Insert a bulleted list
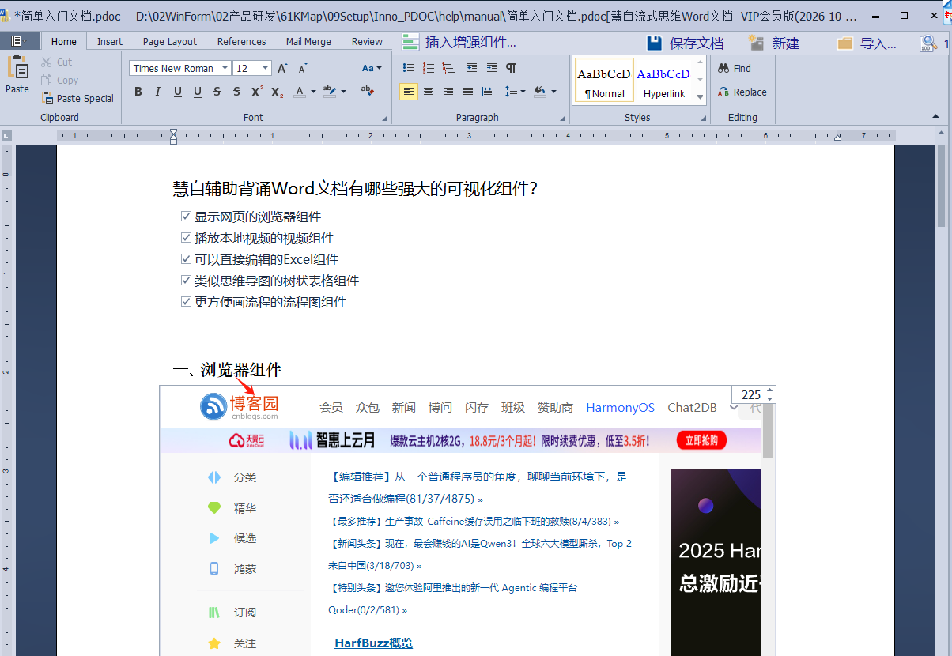Viewport: 952px width, 656px height. click(x=409, y=68)
